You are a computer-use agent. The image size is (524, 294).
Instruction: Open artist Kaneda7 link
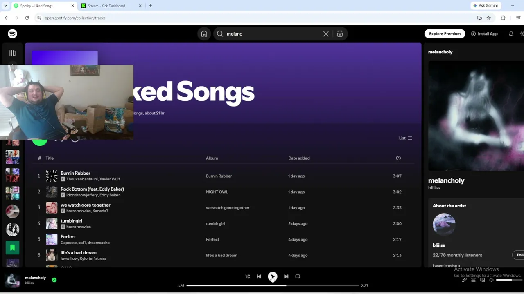100,211
